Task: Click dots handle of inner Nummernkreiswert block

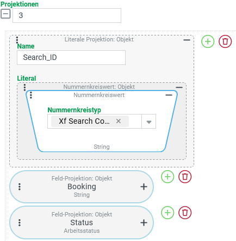Action: click(31, 95)
